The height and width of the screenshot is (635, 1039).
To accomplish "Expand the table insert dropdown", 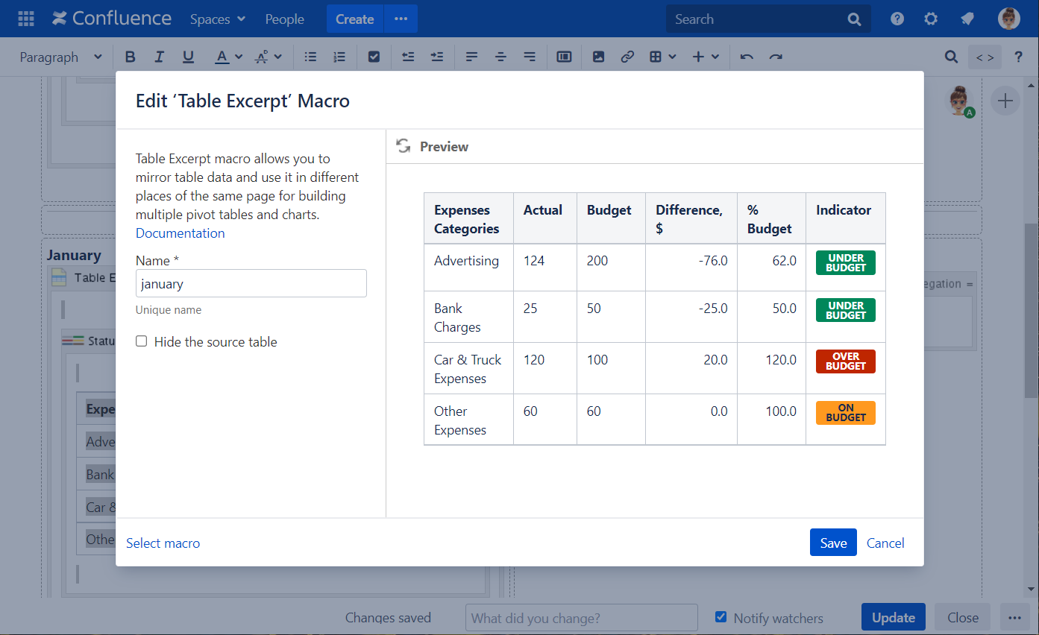I will click(662, 57).
